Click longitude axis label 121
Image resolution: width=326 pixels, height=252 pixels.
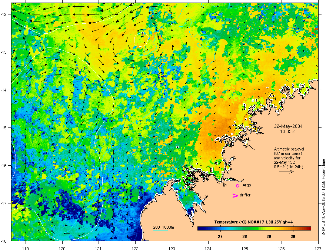click(99, 248)
